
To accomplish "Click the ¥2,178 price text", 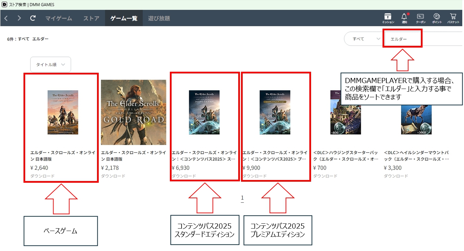I will (x=110, y=168).
